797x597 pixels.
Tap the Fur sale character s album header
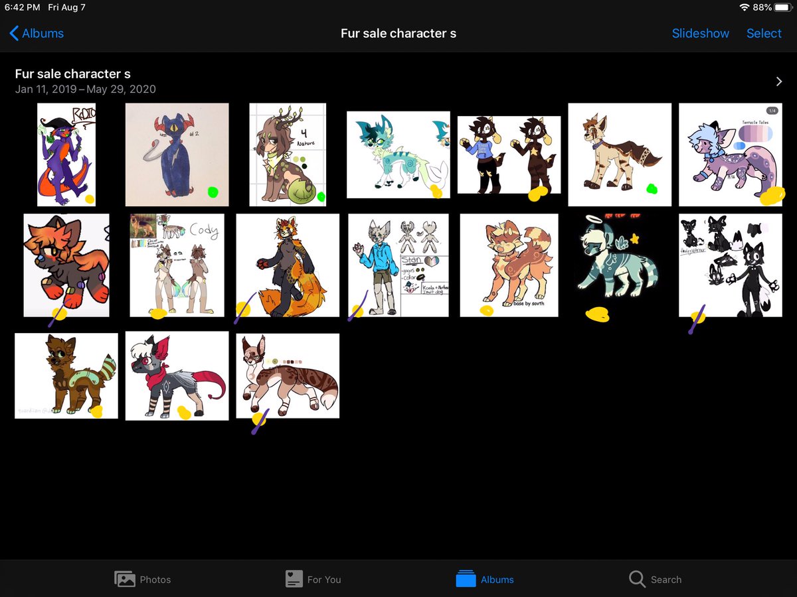(x=73, y=74)
